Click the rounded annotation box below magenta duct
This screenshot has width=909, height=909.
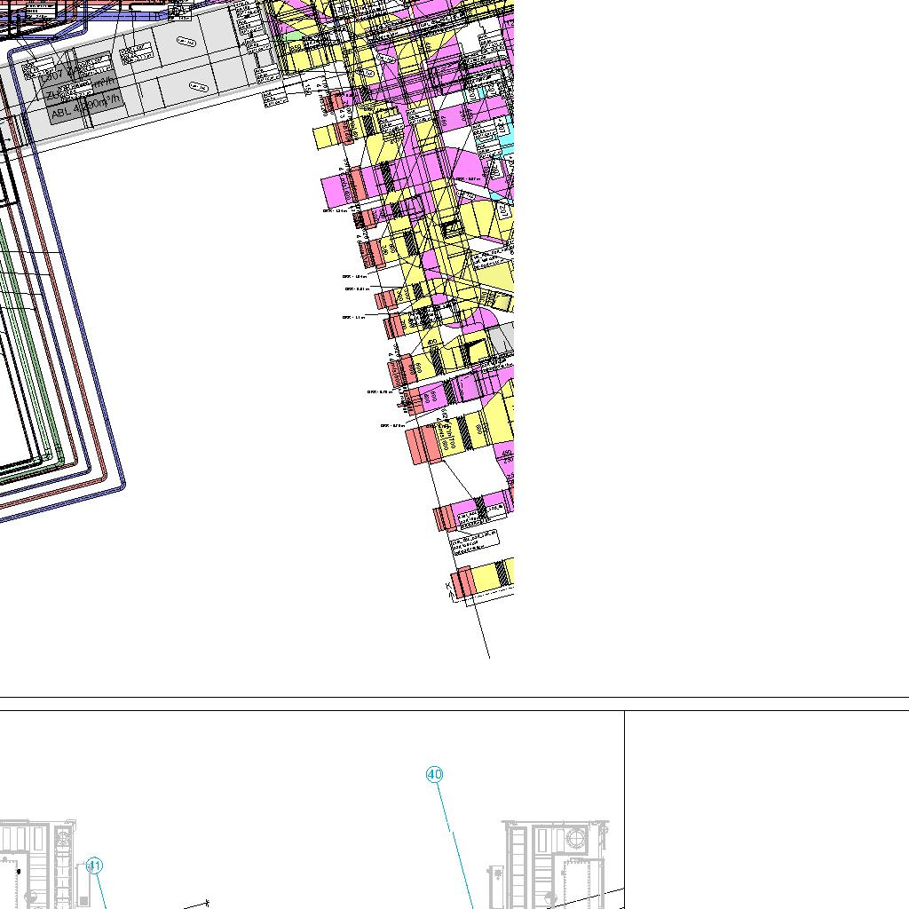click(474, 539)
